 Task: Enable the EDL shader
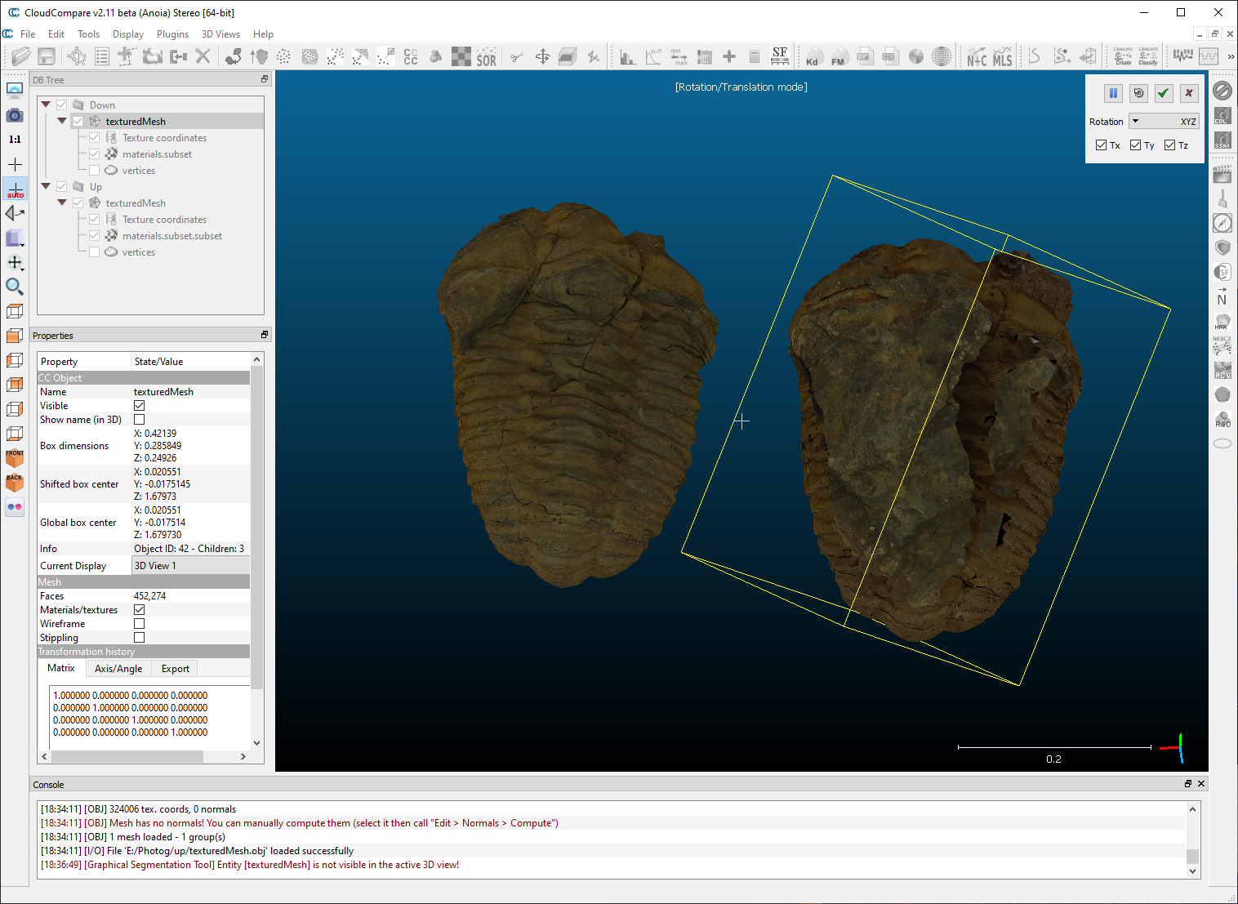(1222, 116)
